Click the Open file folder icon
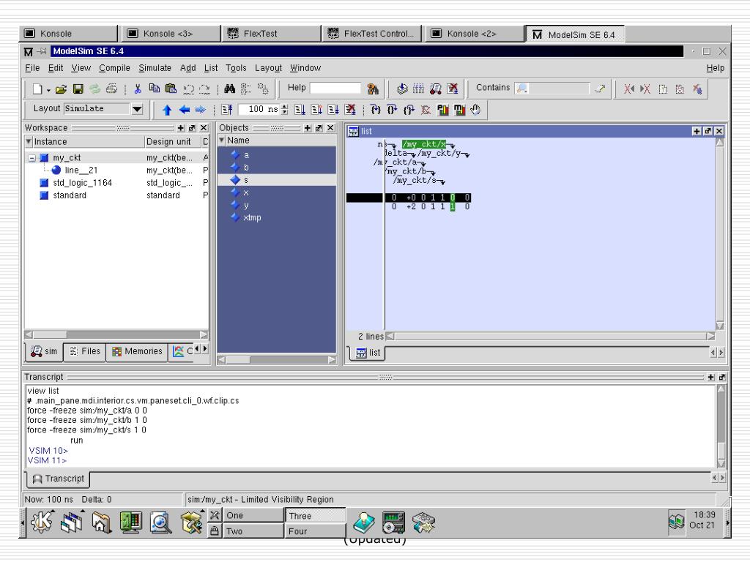This screenshot has width=750, height=562. (61, 89)
